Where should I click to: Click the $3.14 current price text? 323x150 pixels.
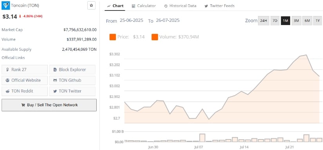click(10, 17)
